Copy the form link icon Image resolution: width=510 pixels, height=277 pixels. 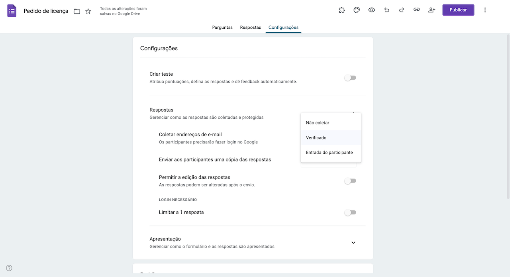pos(416,10)
